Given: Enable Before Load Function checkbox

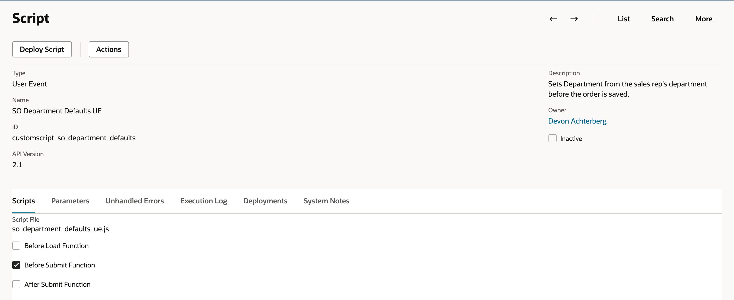Looking at the screenshot, I should click(x=16, y=245).
